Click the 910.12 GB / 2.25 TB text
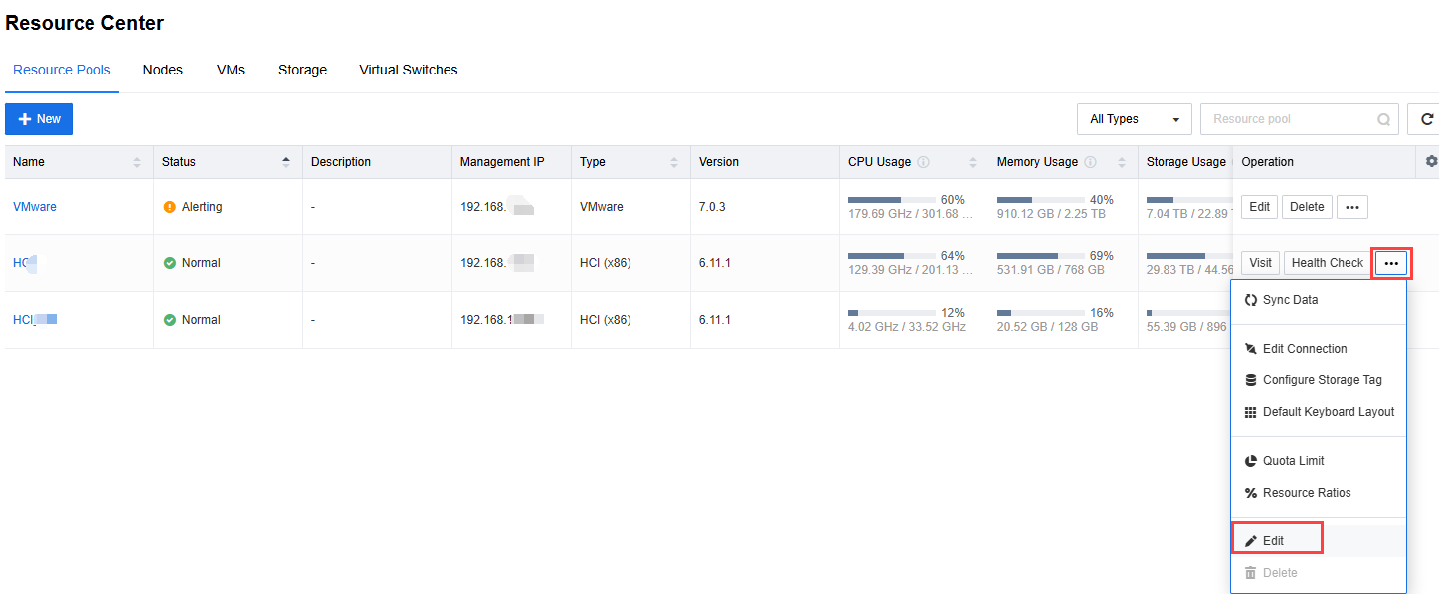Viewport: 1439px width, 594px height. 1051,214
